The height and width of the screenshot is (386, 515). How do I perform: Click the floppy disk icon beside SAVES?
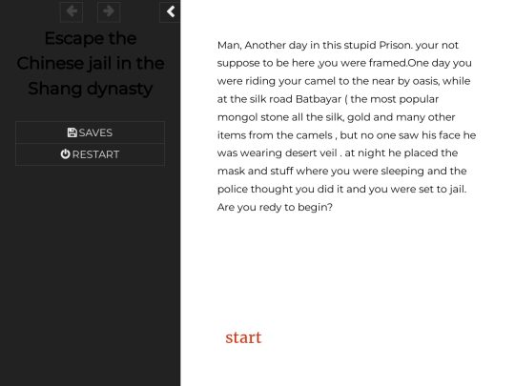[72, 132]
